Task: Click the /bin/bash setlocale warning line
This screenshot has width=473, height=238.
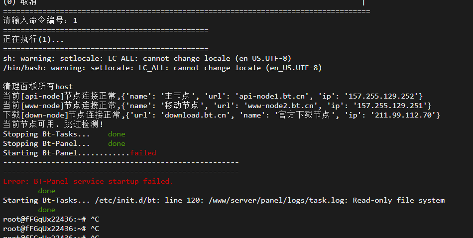Action: click(162, 68)
